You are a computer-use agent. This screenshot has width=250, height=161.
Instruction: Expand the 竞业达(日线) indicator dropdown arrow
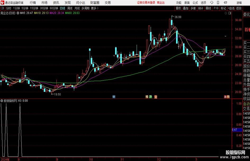click(x=18, y=13)
